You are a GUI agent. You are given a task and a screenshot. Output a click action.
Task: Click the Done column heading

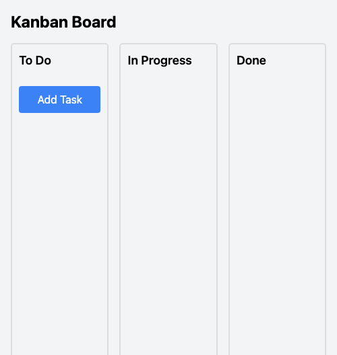[x=251, y=61]
